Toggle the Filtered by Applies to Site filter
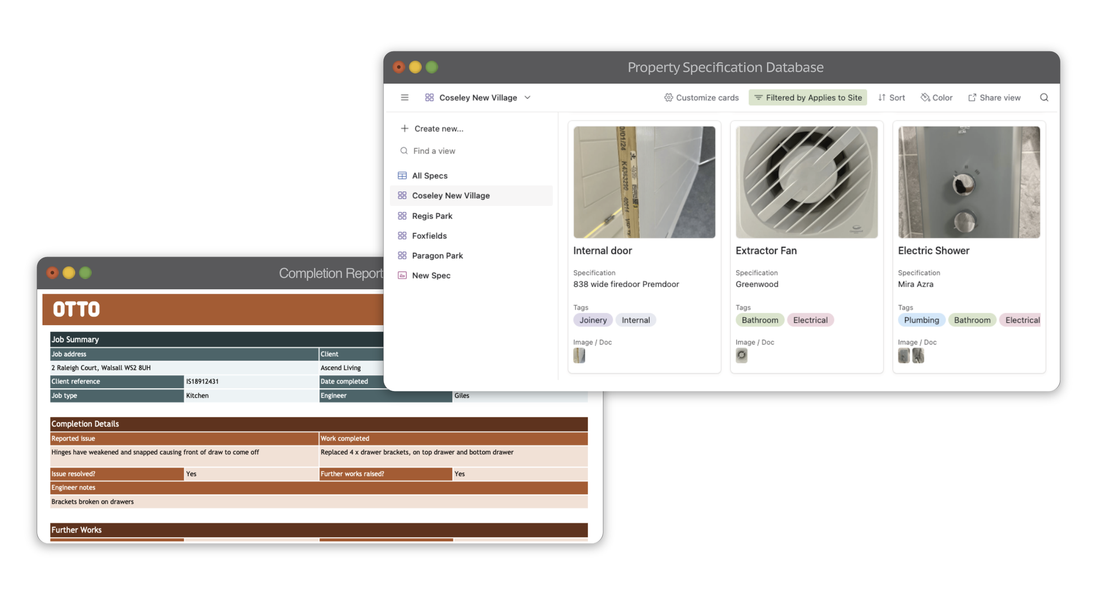The height and width of the screenshot is (610, 1120). pyautogui.click(x=807, y=98)
